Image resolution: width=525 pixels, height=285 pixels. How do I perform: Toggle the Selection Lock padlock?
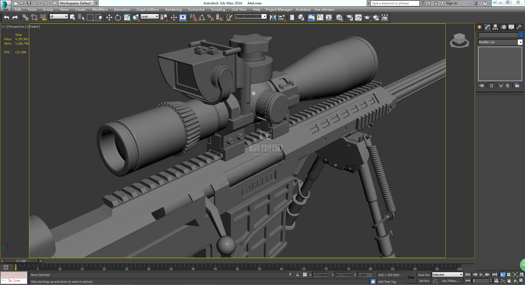(297, 275)
